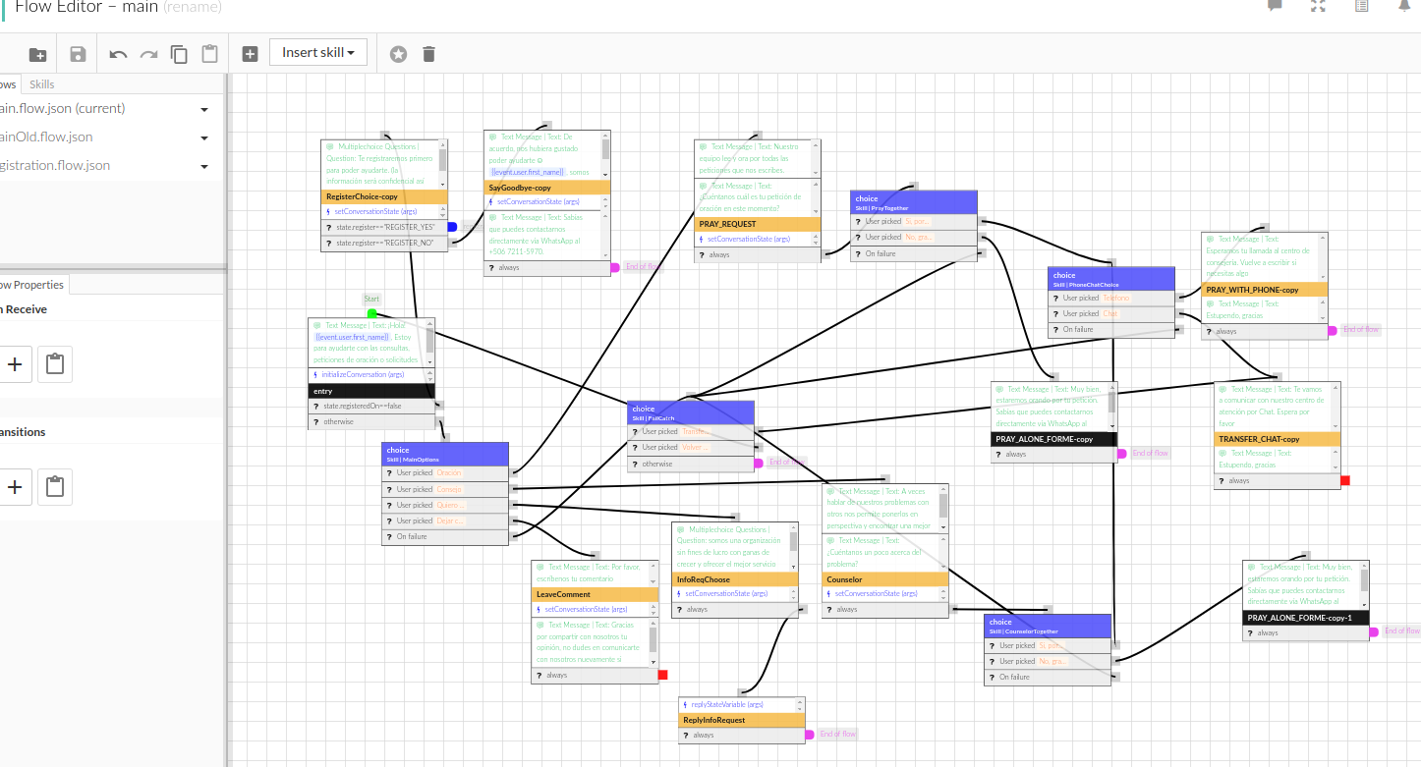Add a new node with the plus box icon
This screenshot has height=767, width=1421.
250,54
